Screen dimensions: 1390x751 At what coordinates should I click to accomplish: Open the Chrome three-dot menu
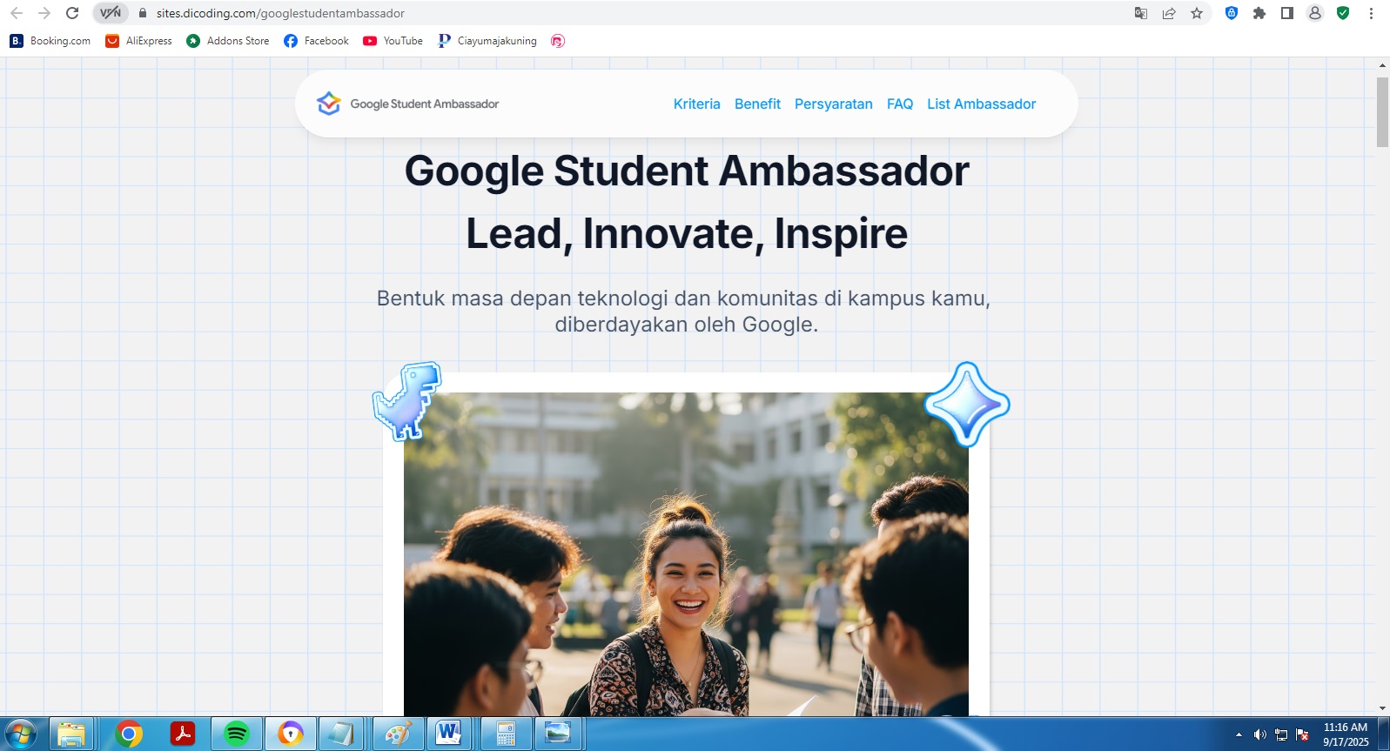(x=1371, y=13)
